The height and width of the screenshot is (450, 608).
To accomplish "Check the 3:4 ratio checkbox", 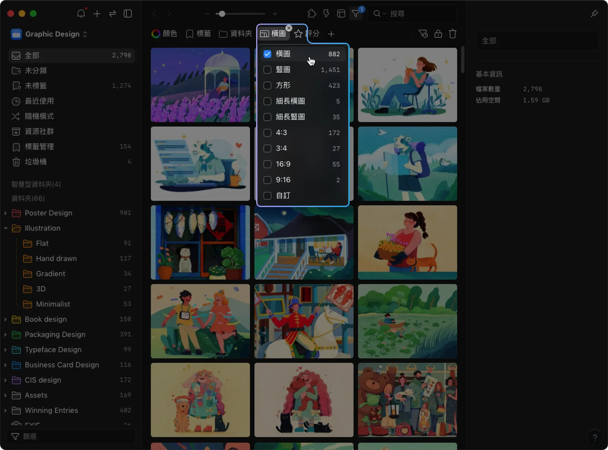I will point(267,148).
